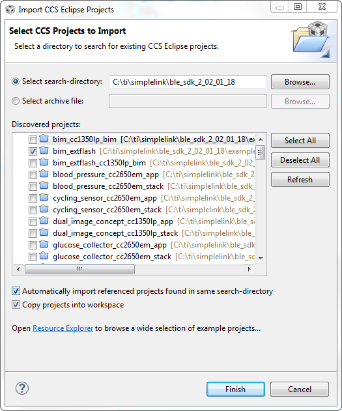Click folder icon of bim_cc1350lp_bim project
This screenshot has width=342, height=411.
[44, 139]
